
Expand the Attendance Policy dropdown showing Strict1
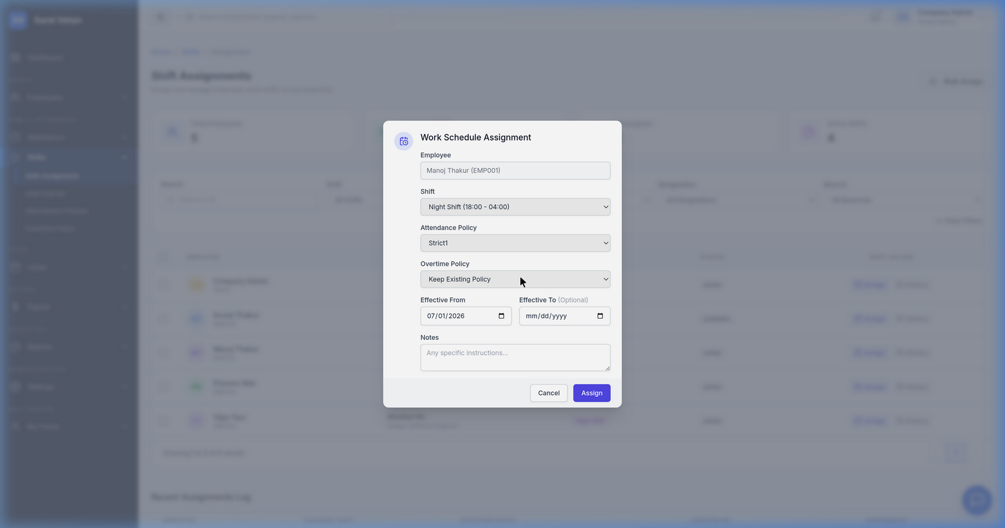(515, 243)
